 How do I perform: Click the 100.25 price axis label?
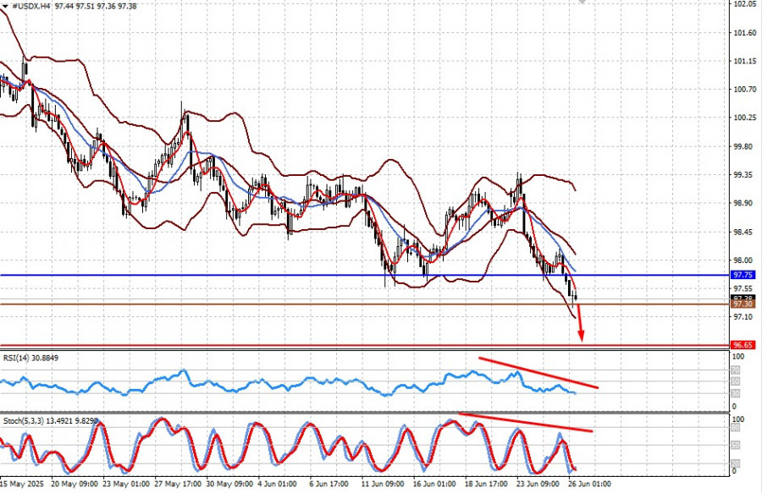744,118
